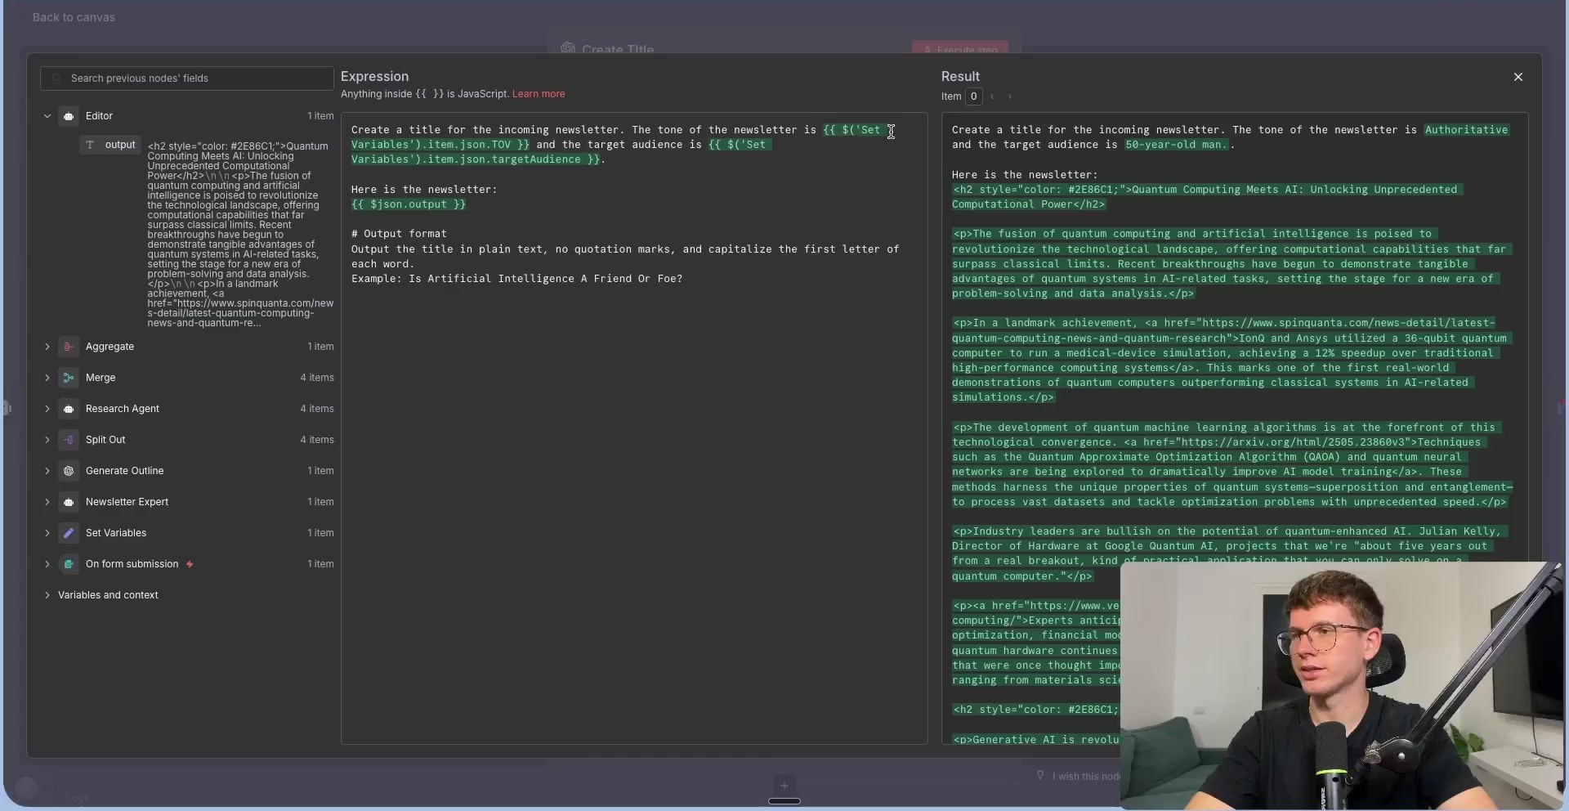Image resolution: width=1569 pixels, height=811 pixels.
Task: Click the 'I wish this node' feedback text
Action: pos(1085,777)
